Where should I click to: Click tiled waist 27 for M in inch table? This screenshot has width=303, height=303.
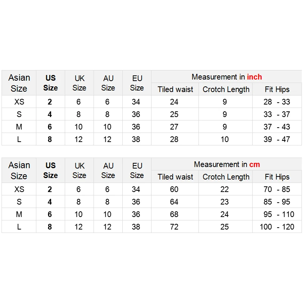tap(174, 127)
